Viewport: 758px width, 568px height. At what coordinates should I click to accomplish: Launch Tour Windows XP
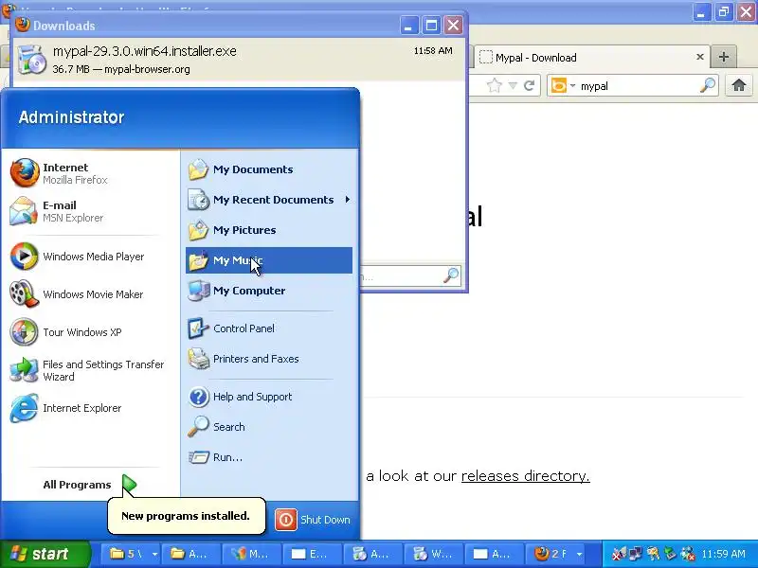coord(92,332)
